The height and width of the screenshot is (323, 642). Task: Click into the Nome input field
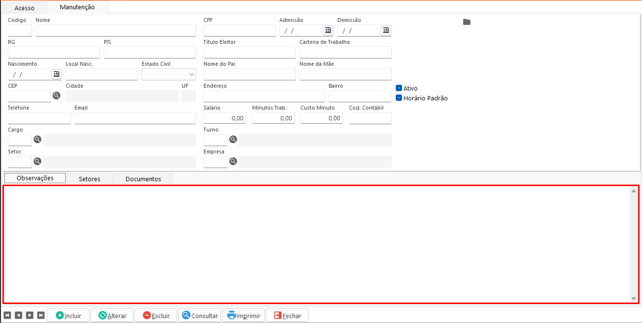click(x=115, y=30)
